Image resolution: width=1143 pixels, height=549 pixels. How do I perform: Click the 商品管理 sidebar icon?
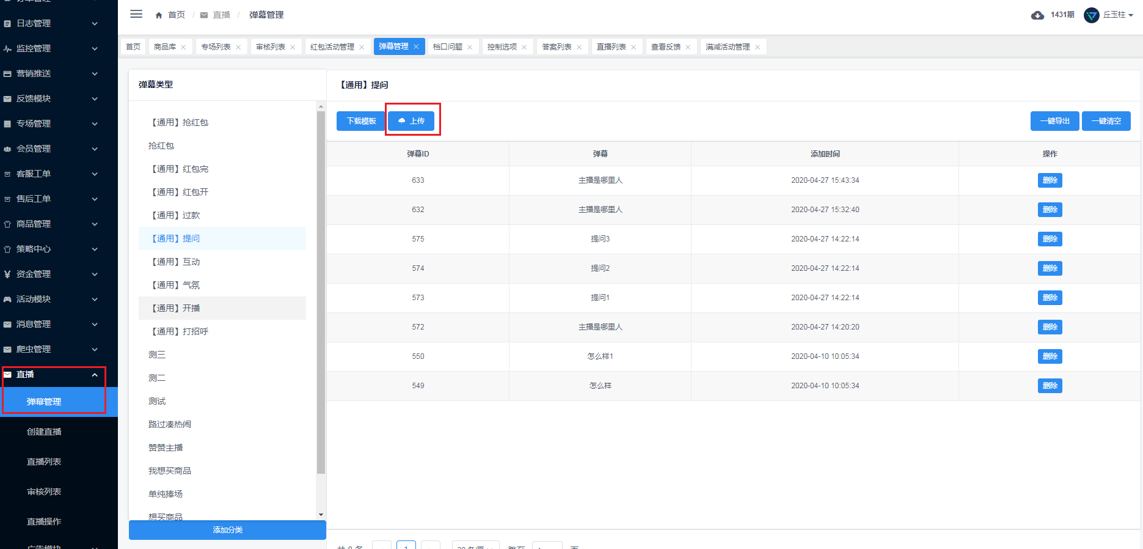point(7,224)
